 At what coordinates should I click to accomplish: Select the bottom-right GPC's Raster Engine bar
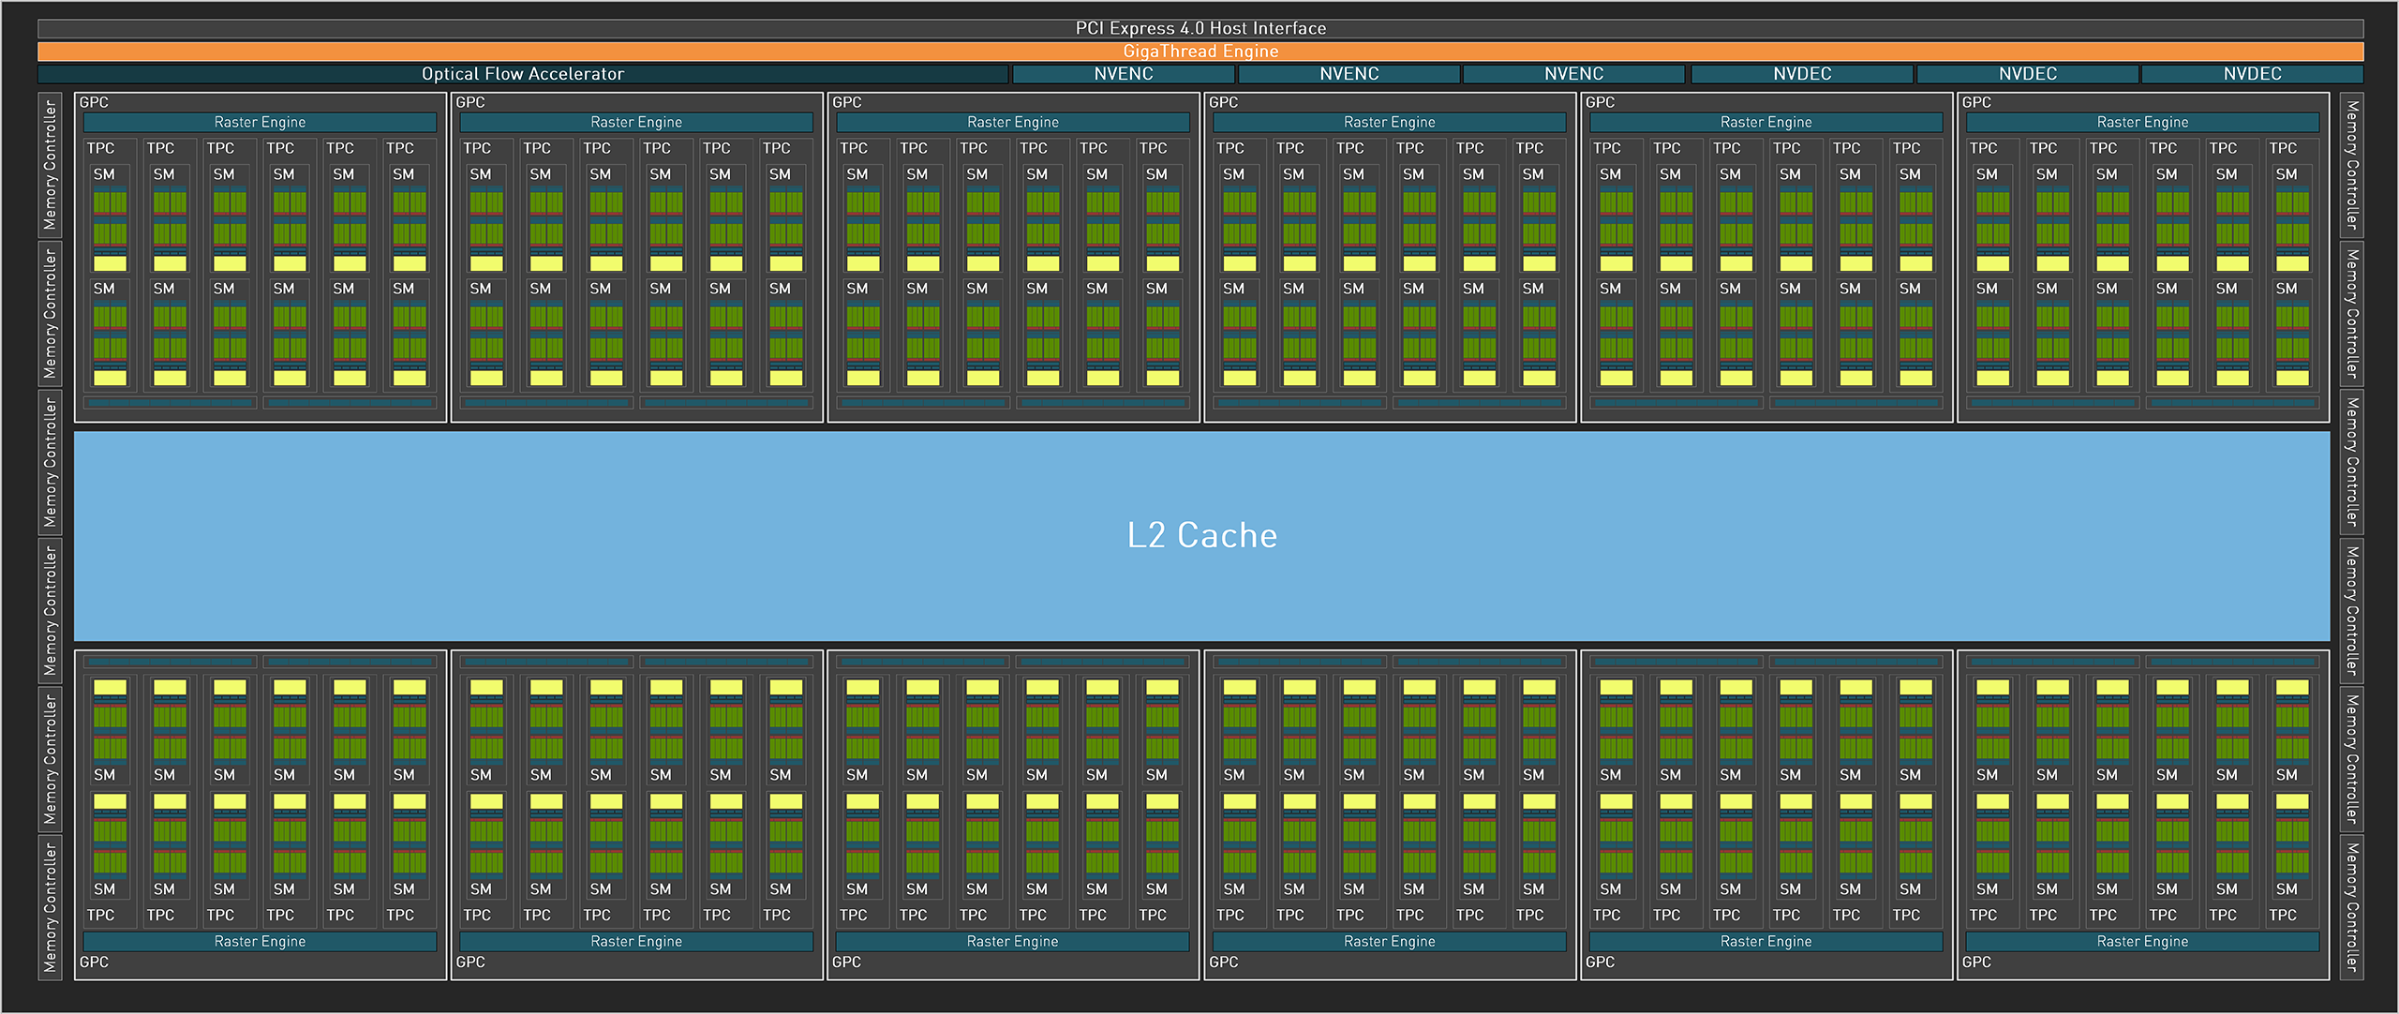click(2142, 941)
